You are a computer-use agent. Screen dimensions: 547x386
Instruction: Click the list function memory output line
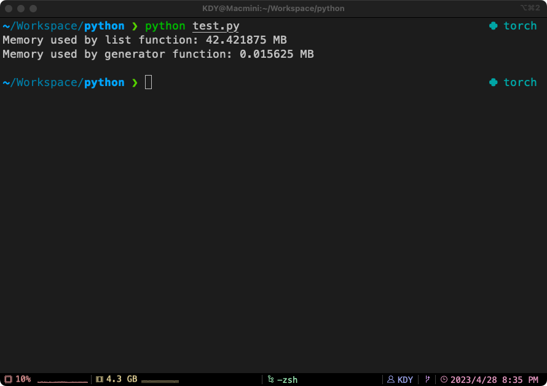pos(145,40)
